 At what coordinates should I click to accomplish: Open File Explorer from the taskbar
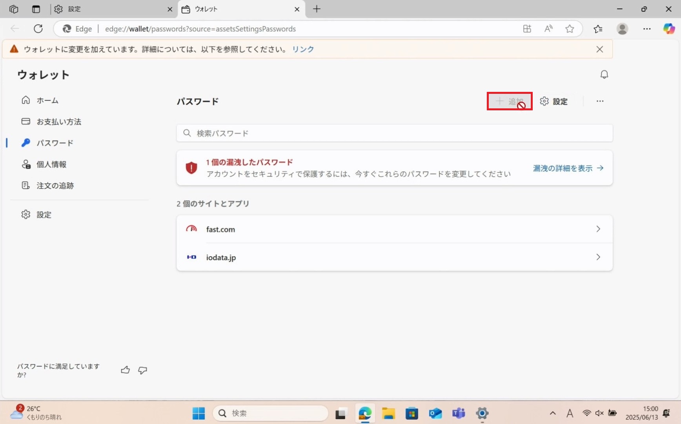pos(388,413)
